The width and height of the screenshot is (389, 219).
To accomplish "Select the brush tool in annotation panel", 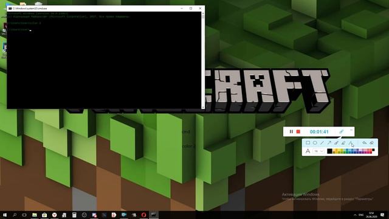I will (336, 143).
